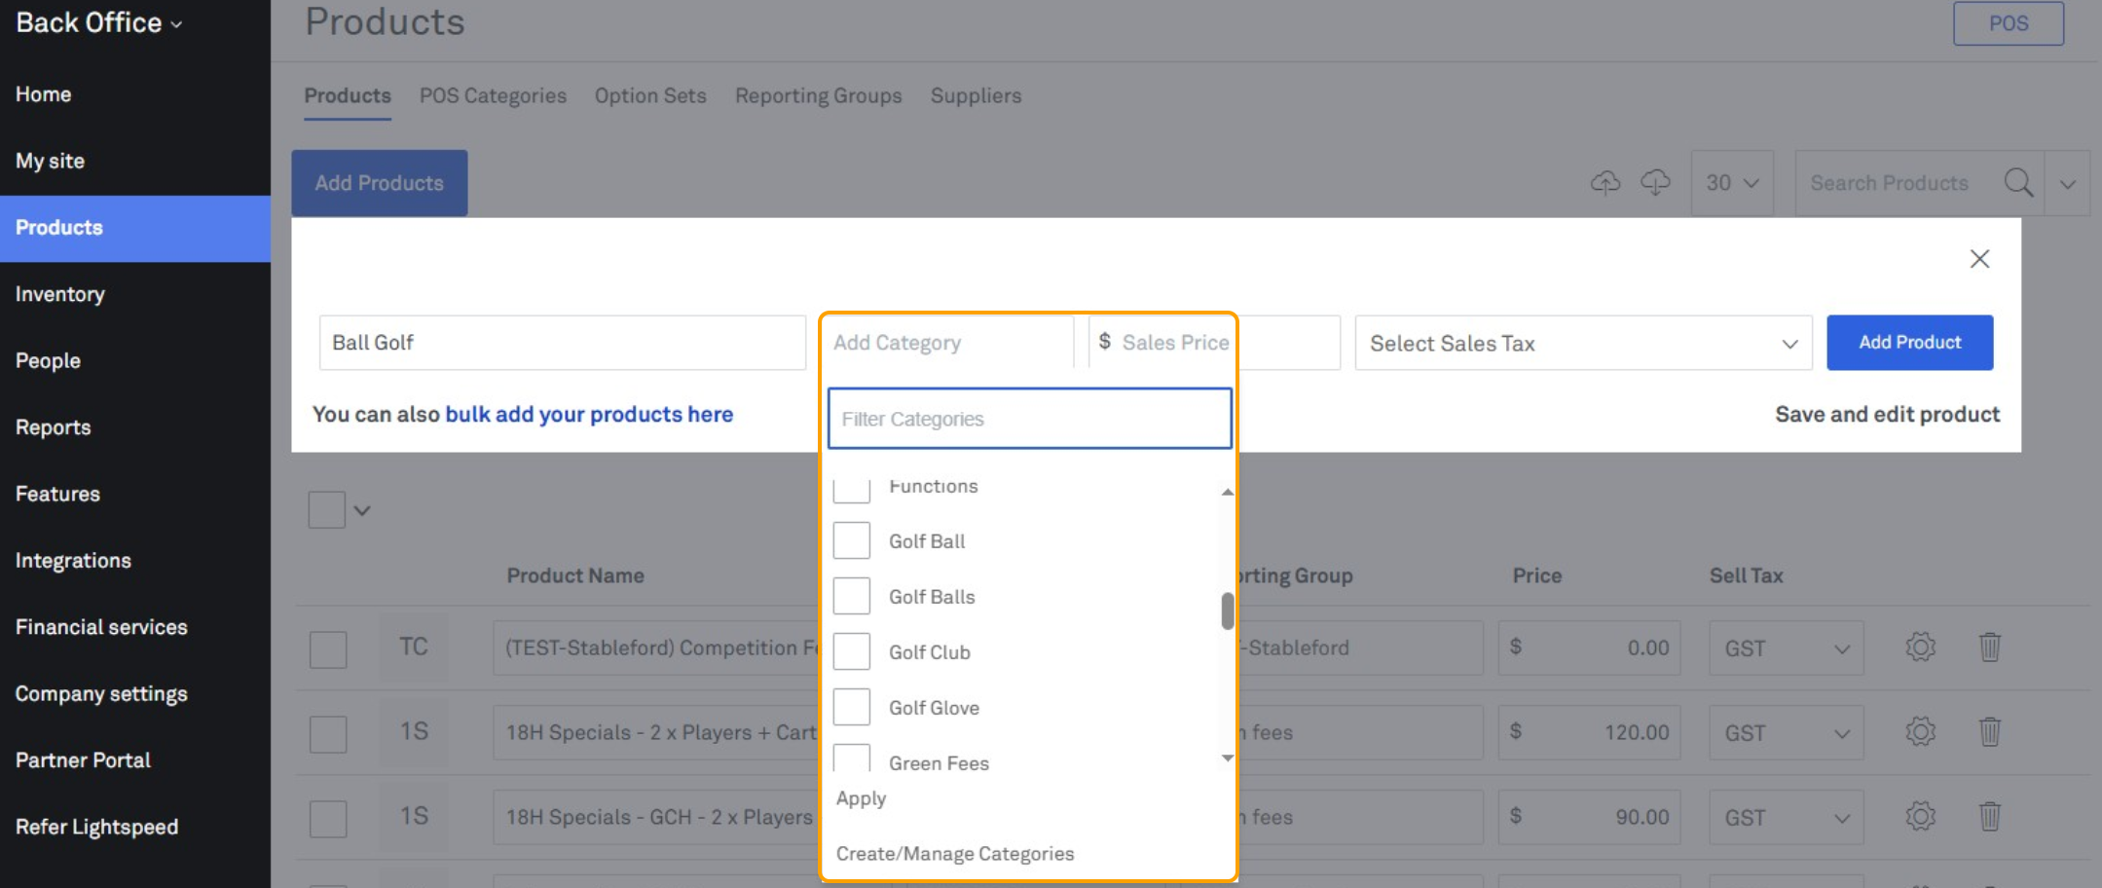This screenshot has height=888, width=2102.
Task: Click trash icon for 120.00 priced product
Action: [x=1989, y=732]
